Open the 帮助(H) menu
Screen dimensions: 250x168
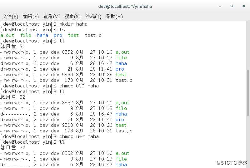114,17
